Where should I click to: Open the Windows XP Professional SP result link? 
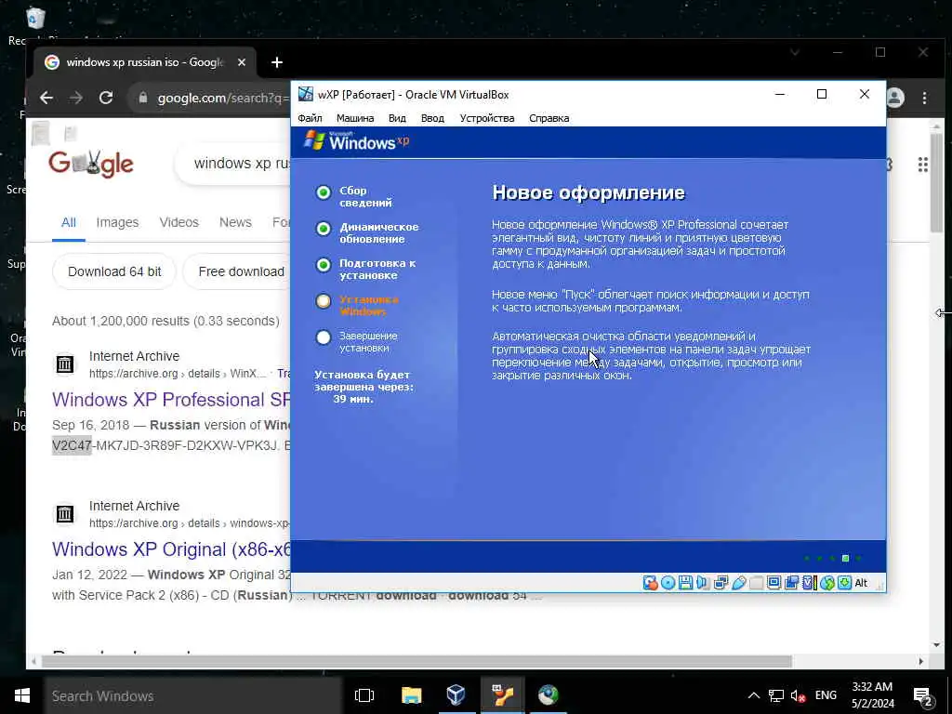point(171,400)
